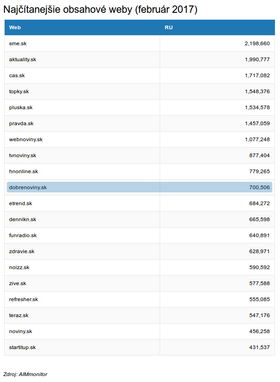
Task: Sort by the RU column header
Action: tap(169, 27)
